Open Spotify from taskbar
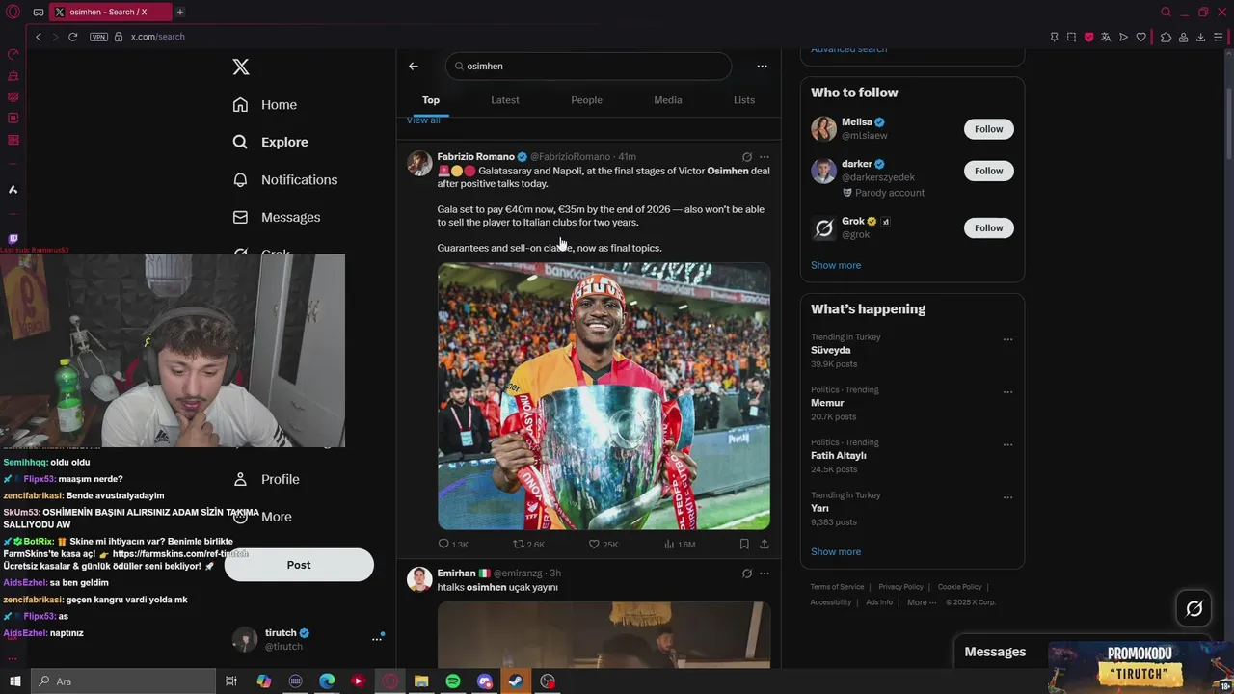 [x=453, y=681]
